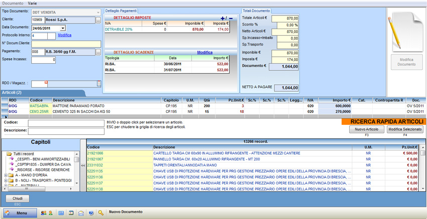Screen dimensions: 427x219
Task: Select the _CESPITI - BENI AMMORTIZZABILI tree item
Action: [43, 159]
